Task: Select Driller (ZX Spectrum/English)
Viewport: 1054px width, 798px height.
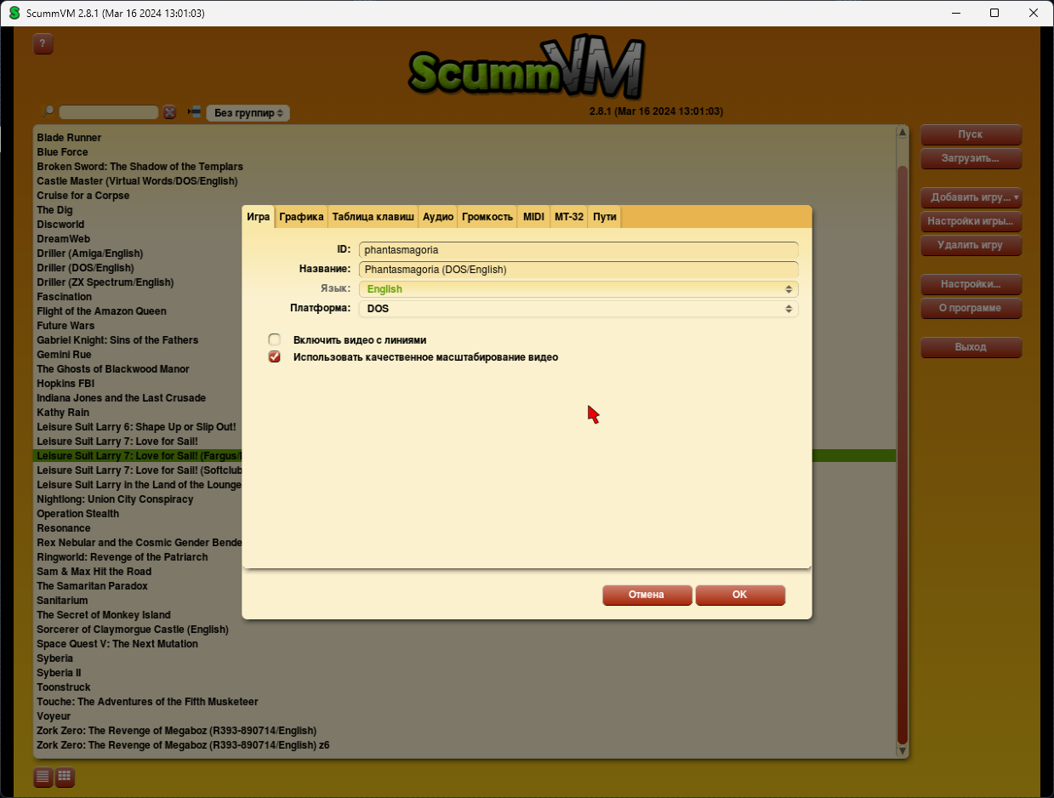Action: pos(105,282)
